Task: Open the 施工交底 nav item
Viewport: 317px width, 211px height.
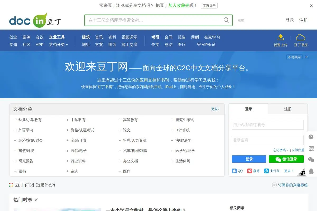Action: [x=129, y=45]
